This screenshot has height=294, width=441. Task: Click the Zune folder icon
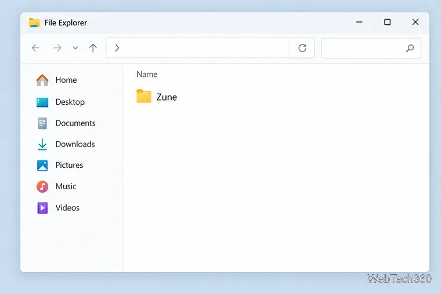click(x=144, y=96)
